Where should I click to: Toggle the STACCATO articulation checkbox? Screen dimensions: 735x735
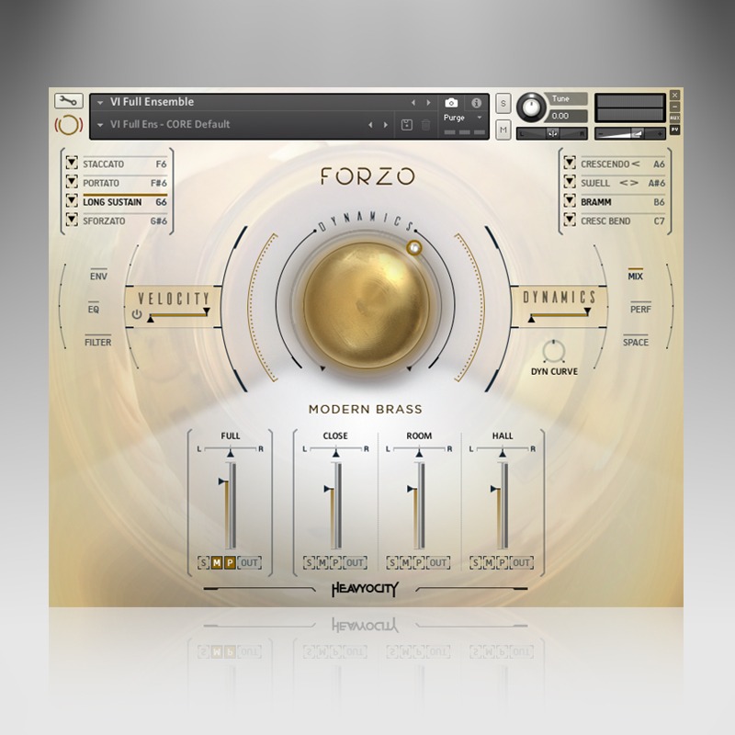coord(72,164)
